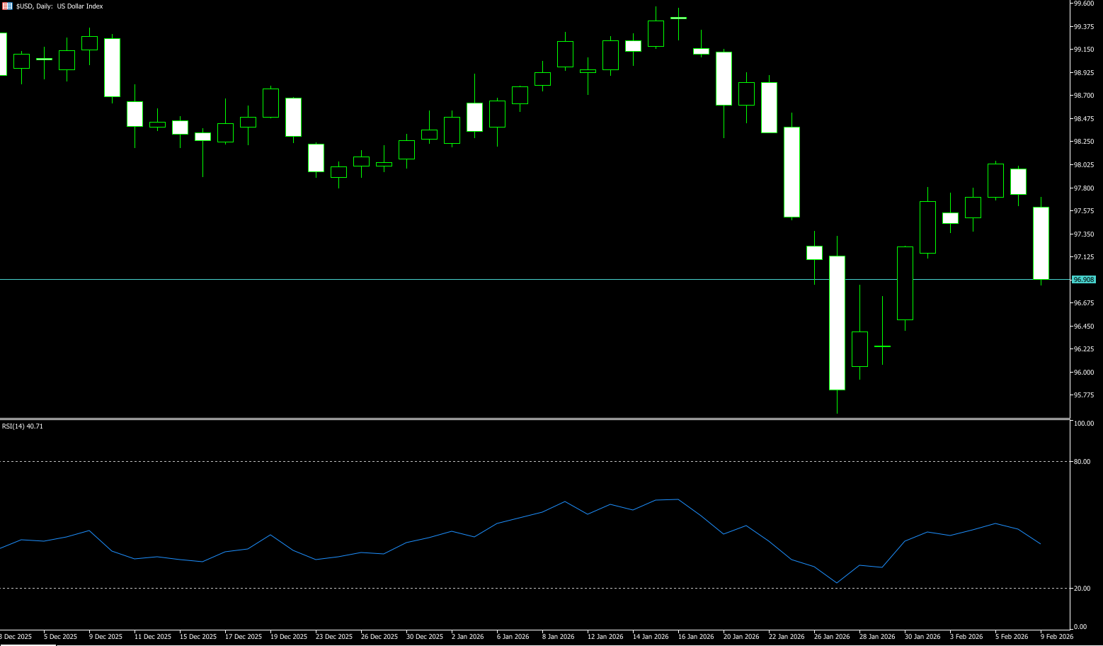Select the RSI(14) 40.71 indicator label
1103x646 pixels.
pyautogui.click(x=23, y=426)
